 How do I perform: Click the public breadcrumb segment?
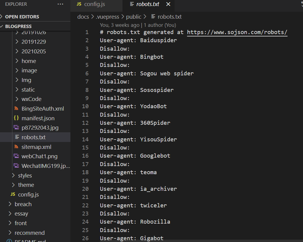(x=134, y=17)
